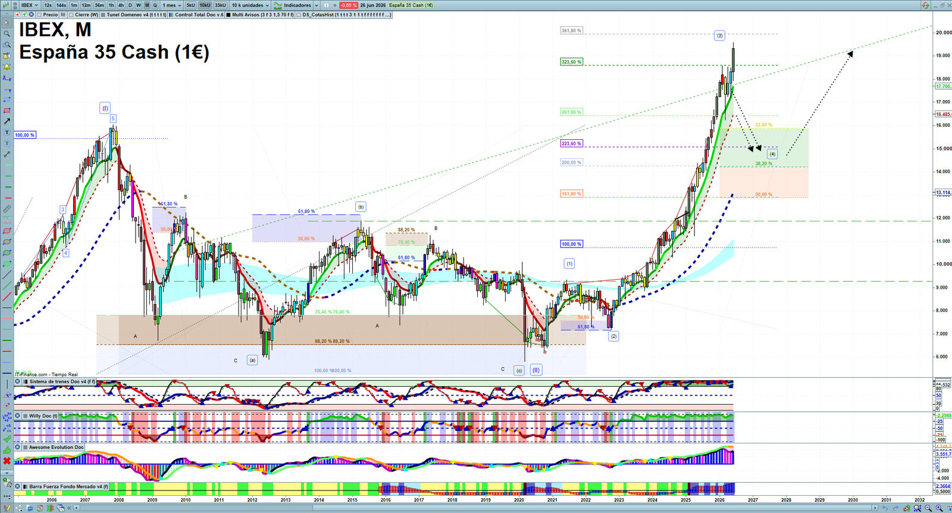The width and height of the screenshot is (952, 513).
Task: Select the round green T text tool
Action: [x=7, y=143]
